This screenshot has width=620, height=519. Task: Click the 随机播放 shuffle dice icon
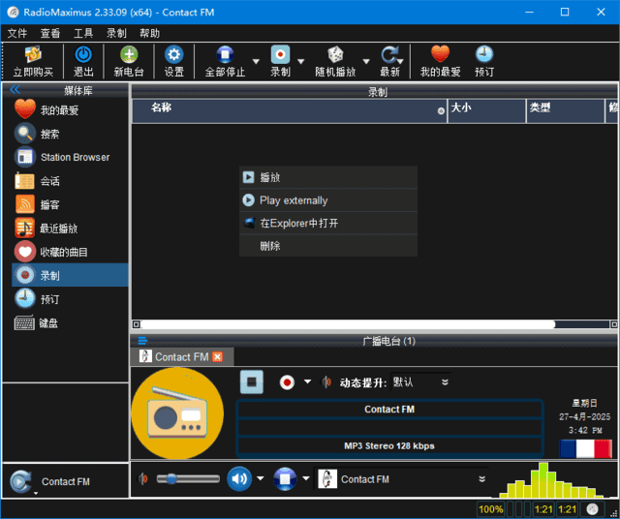tap(334, 56)
